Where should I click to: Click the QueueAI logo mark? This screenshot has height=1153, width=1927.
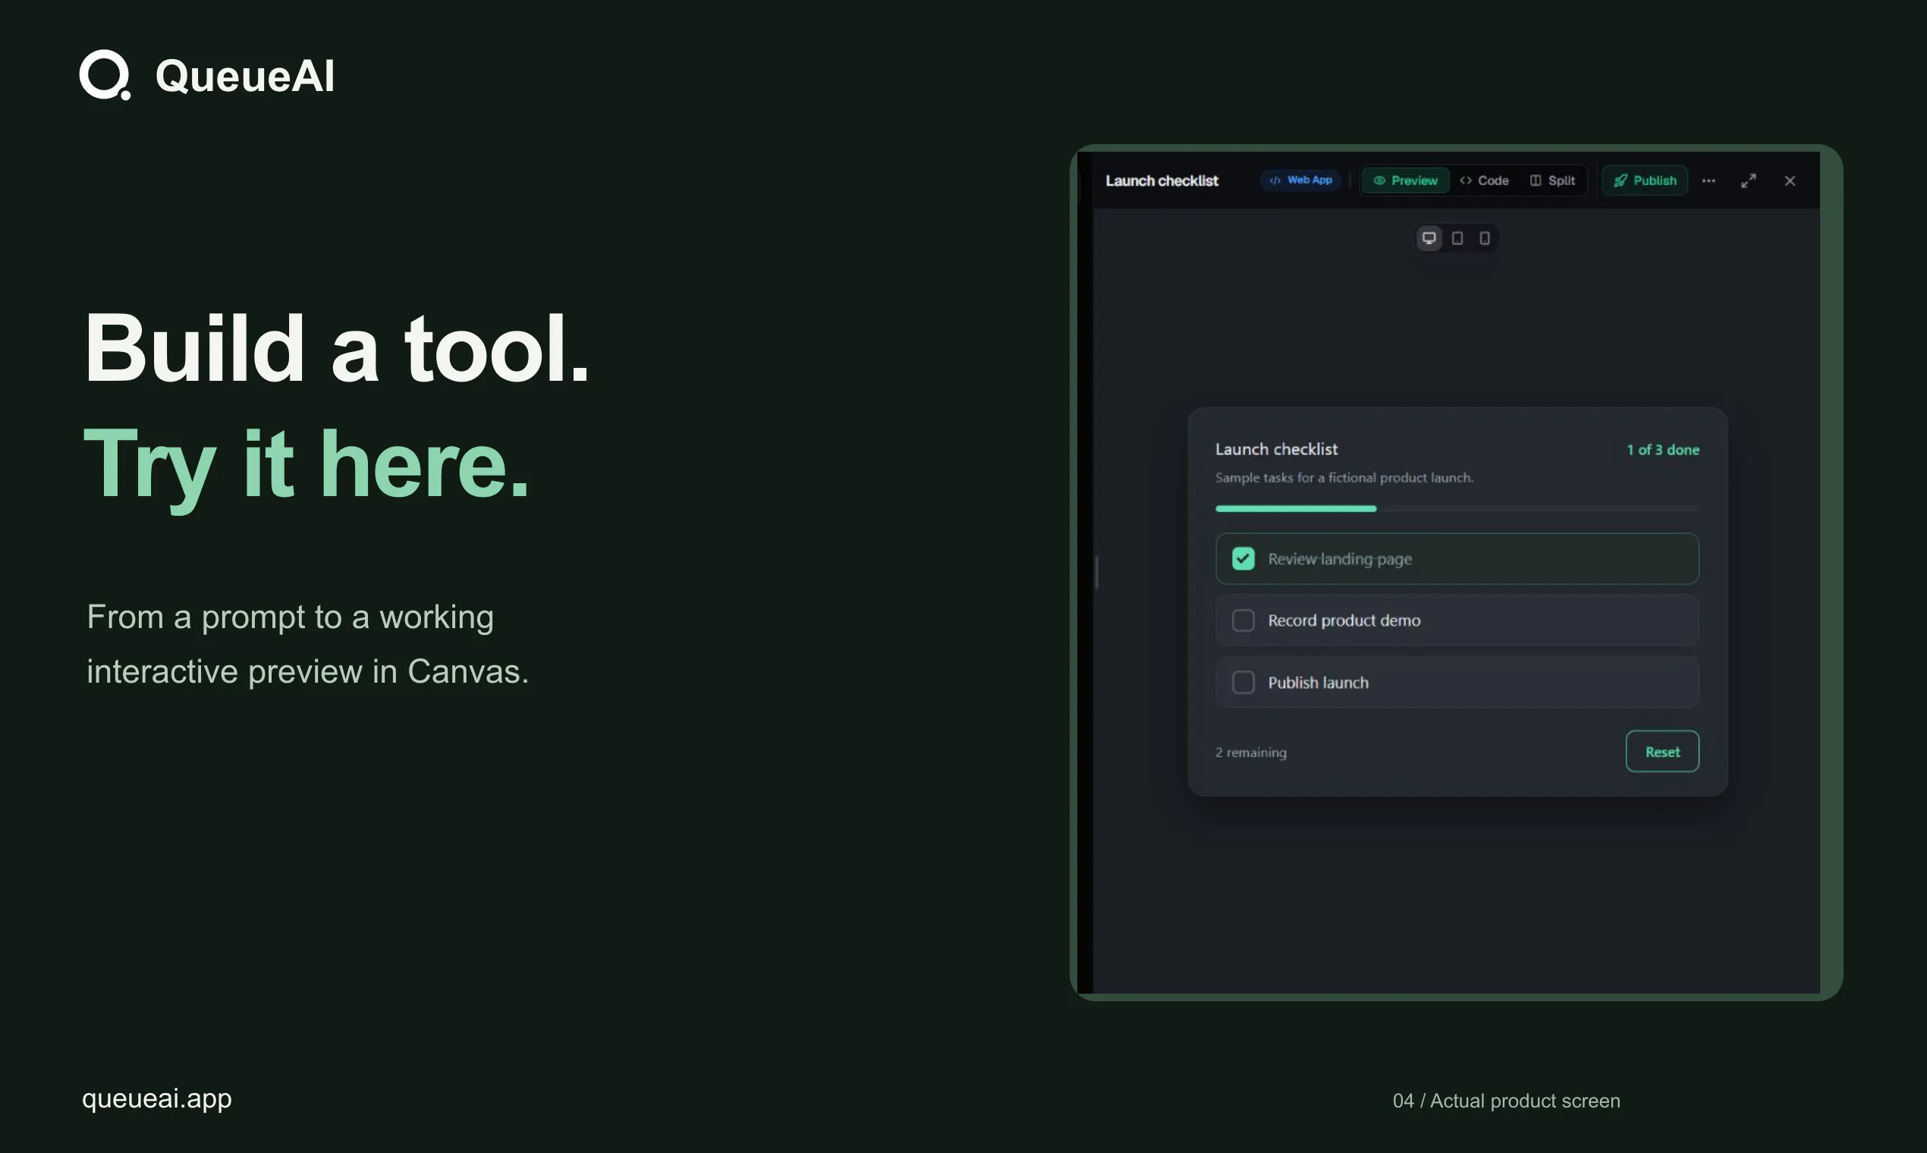point(105,75)
